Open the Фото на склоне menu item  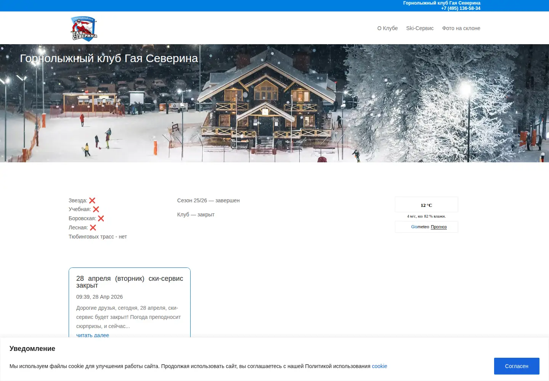pyautogui.click(x=461, y=28)
